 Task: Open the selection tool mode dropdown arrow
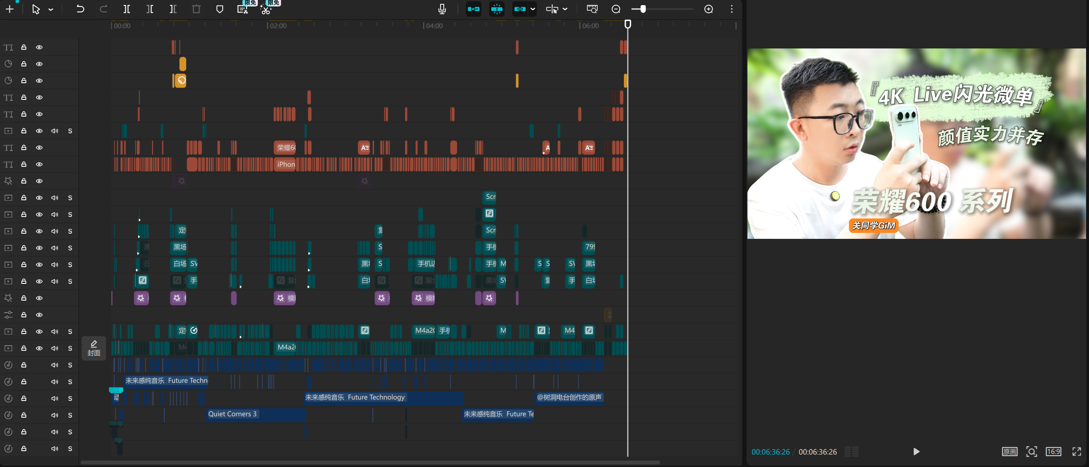pyautogui.click(x=51, y=9)
